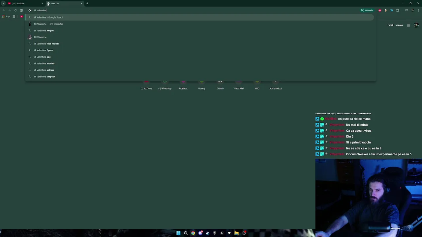
Task: Open Apps bookmark in bookmarks bar
Action: point(6,16)
